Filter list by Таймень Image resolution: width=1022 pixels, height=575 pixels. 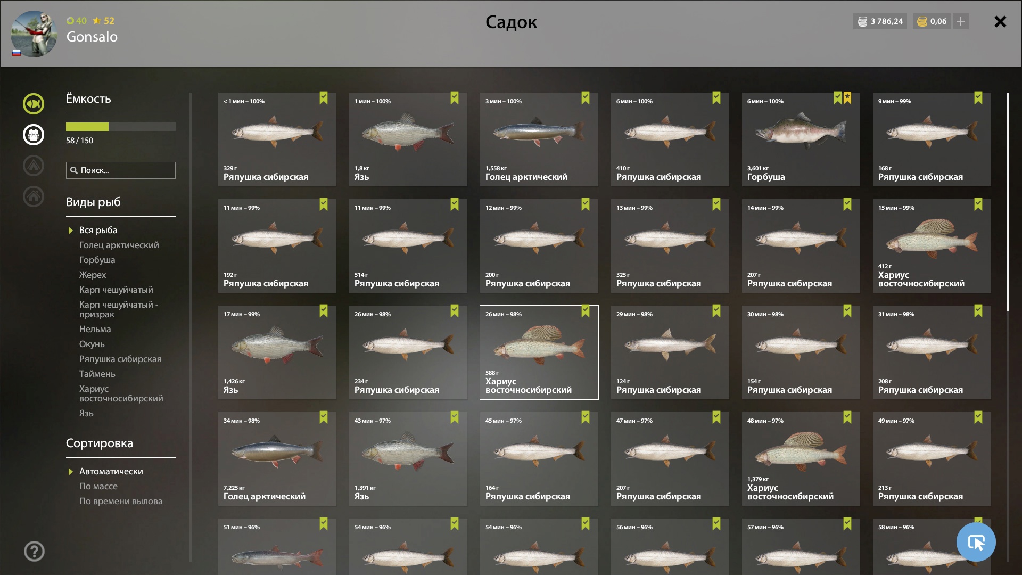97,374
